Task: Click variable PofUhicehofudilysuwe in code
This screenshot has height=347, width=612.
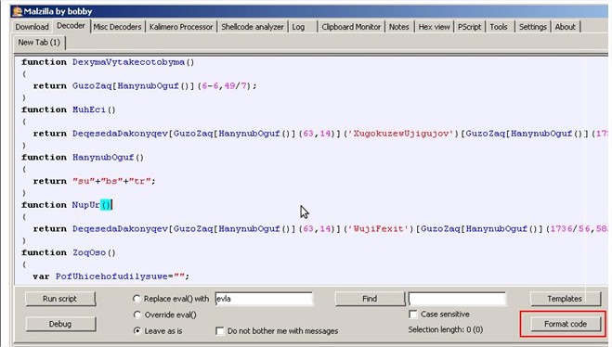Action: (111, 276)
